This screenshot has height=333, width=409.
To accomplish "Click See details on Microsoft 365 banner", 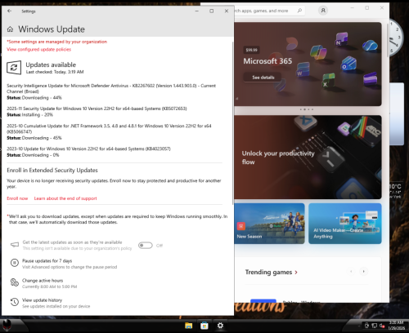I will pos(263,78).
